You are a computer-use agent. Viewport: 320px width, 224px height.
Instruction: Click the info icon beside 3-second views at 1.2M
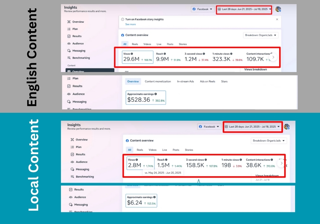click(x=204, y=54)
